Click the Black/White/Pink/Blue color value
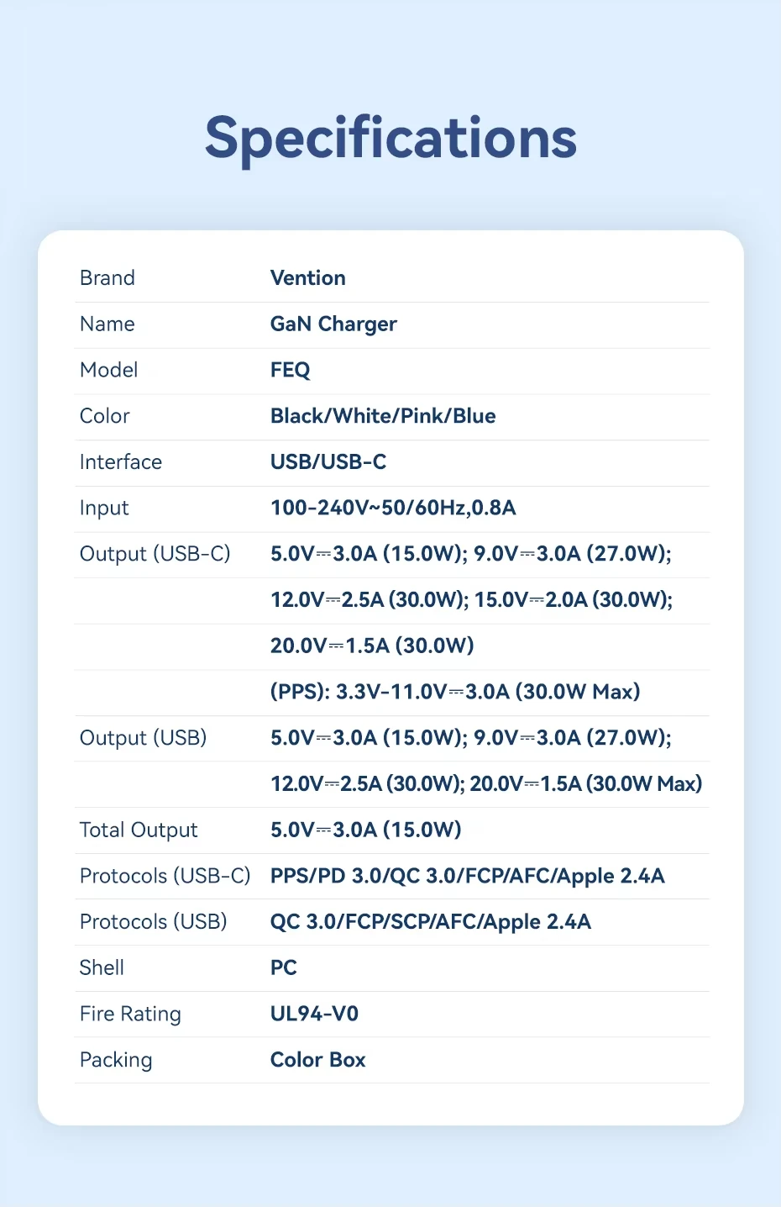Screen dimensions: 781x1207 (382, 416)
